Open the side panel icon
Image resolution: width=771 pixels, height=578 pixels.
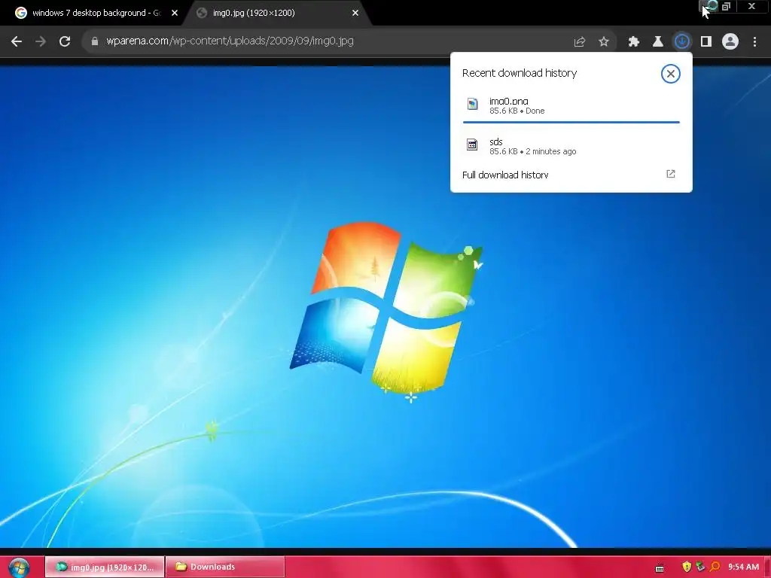point(706,42)
